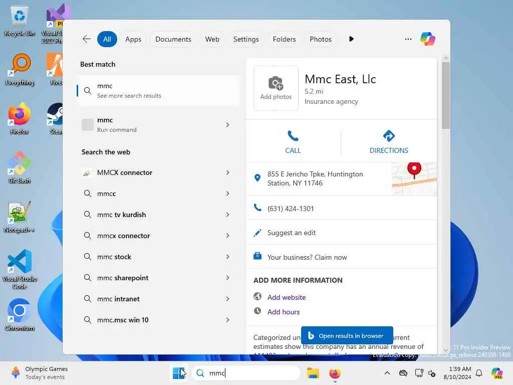
Task: Select Chromium desktop shortcut
Action: pyautogui.click(x=20, y=315)
